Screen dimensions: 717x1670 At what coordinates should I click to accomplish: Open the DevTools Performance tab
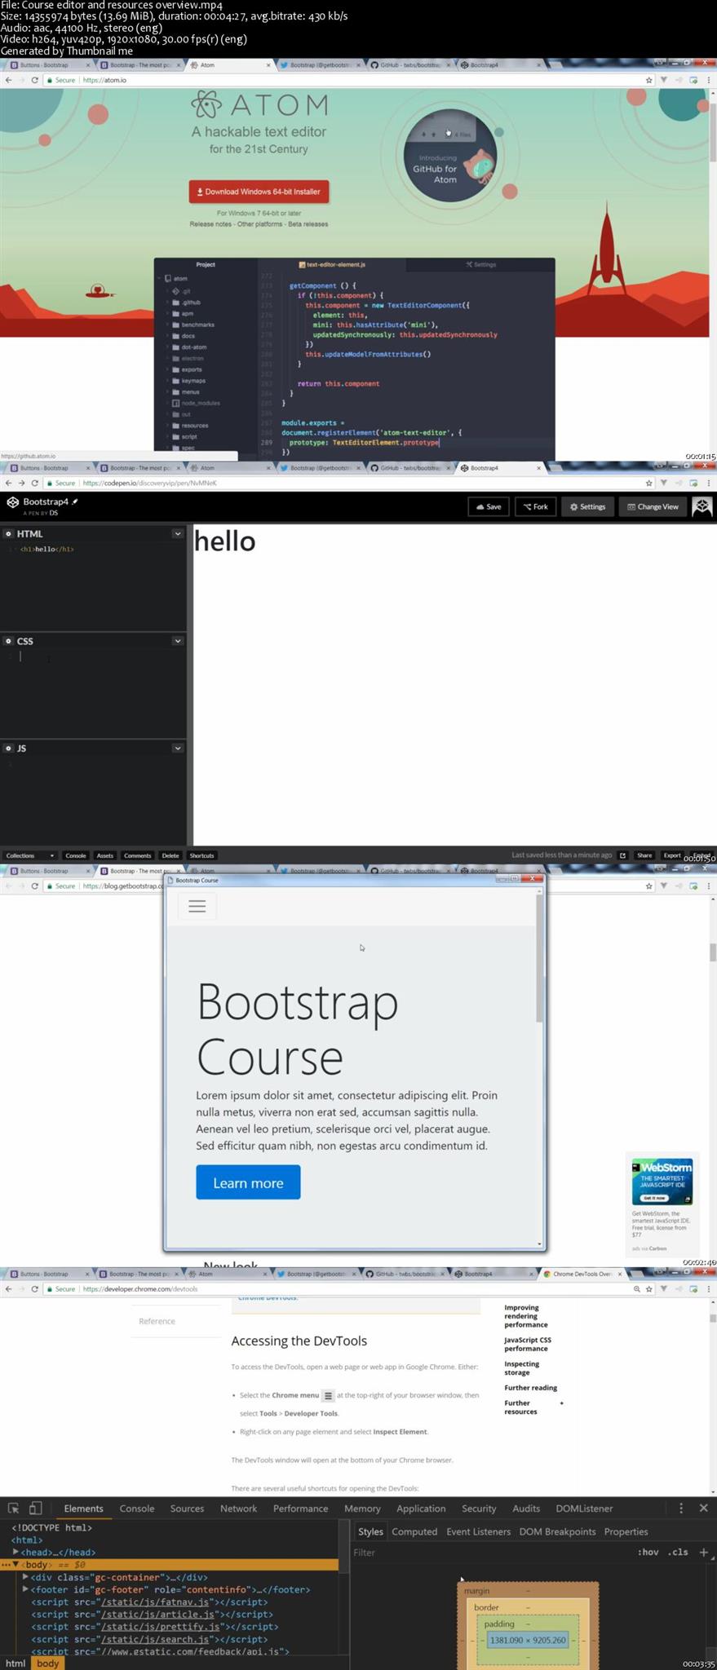300,1509
